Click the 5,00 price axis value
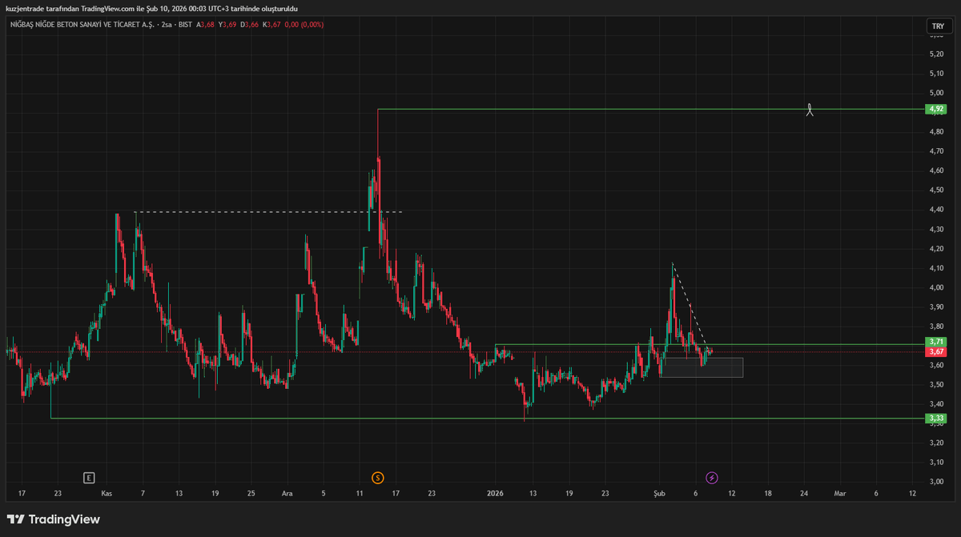The height and width of the screenshot is (537, 961). click(937, 93)
